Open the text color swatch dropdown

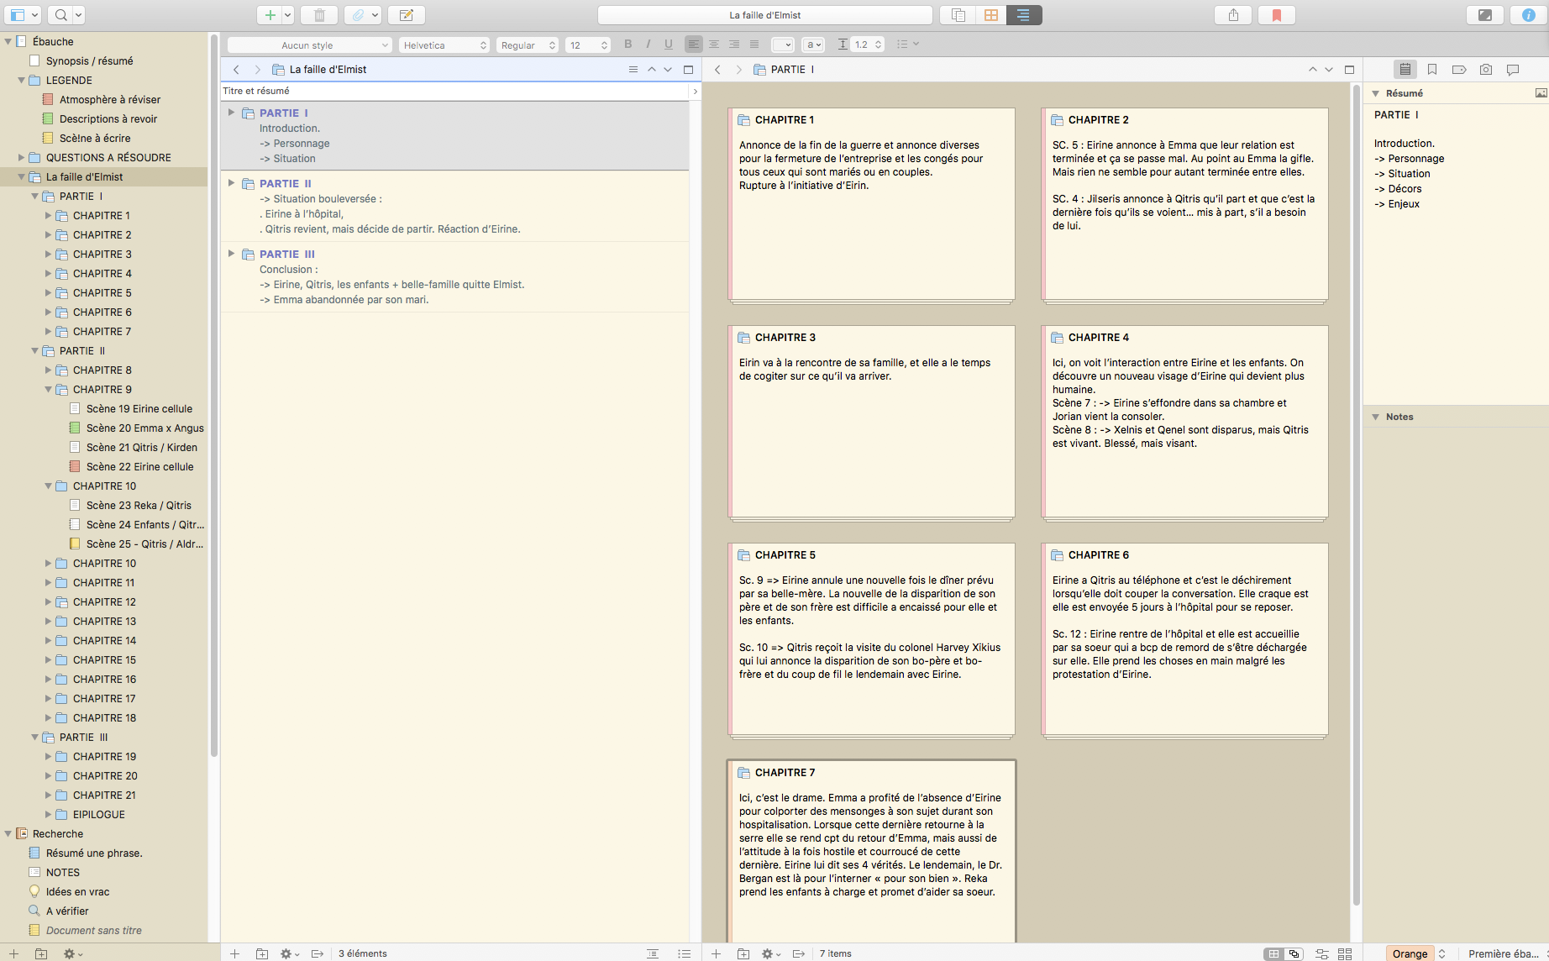783,45
